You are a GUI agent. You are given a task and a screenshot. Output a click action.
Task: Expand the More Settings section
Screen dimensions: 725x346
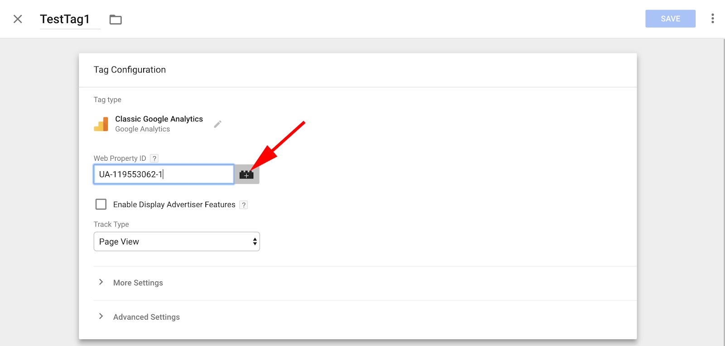[138, 283]
